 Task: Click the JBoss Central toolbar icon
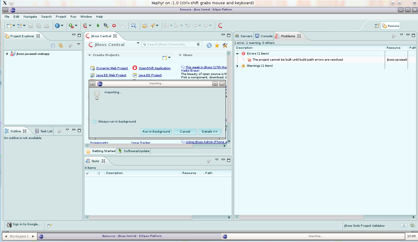pos(220,26)
